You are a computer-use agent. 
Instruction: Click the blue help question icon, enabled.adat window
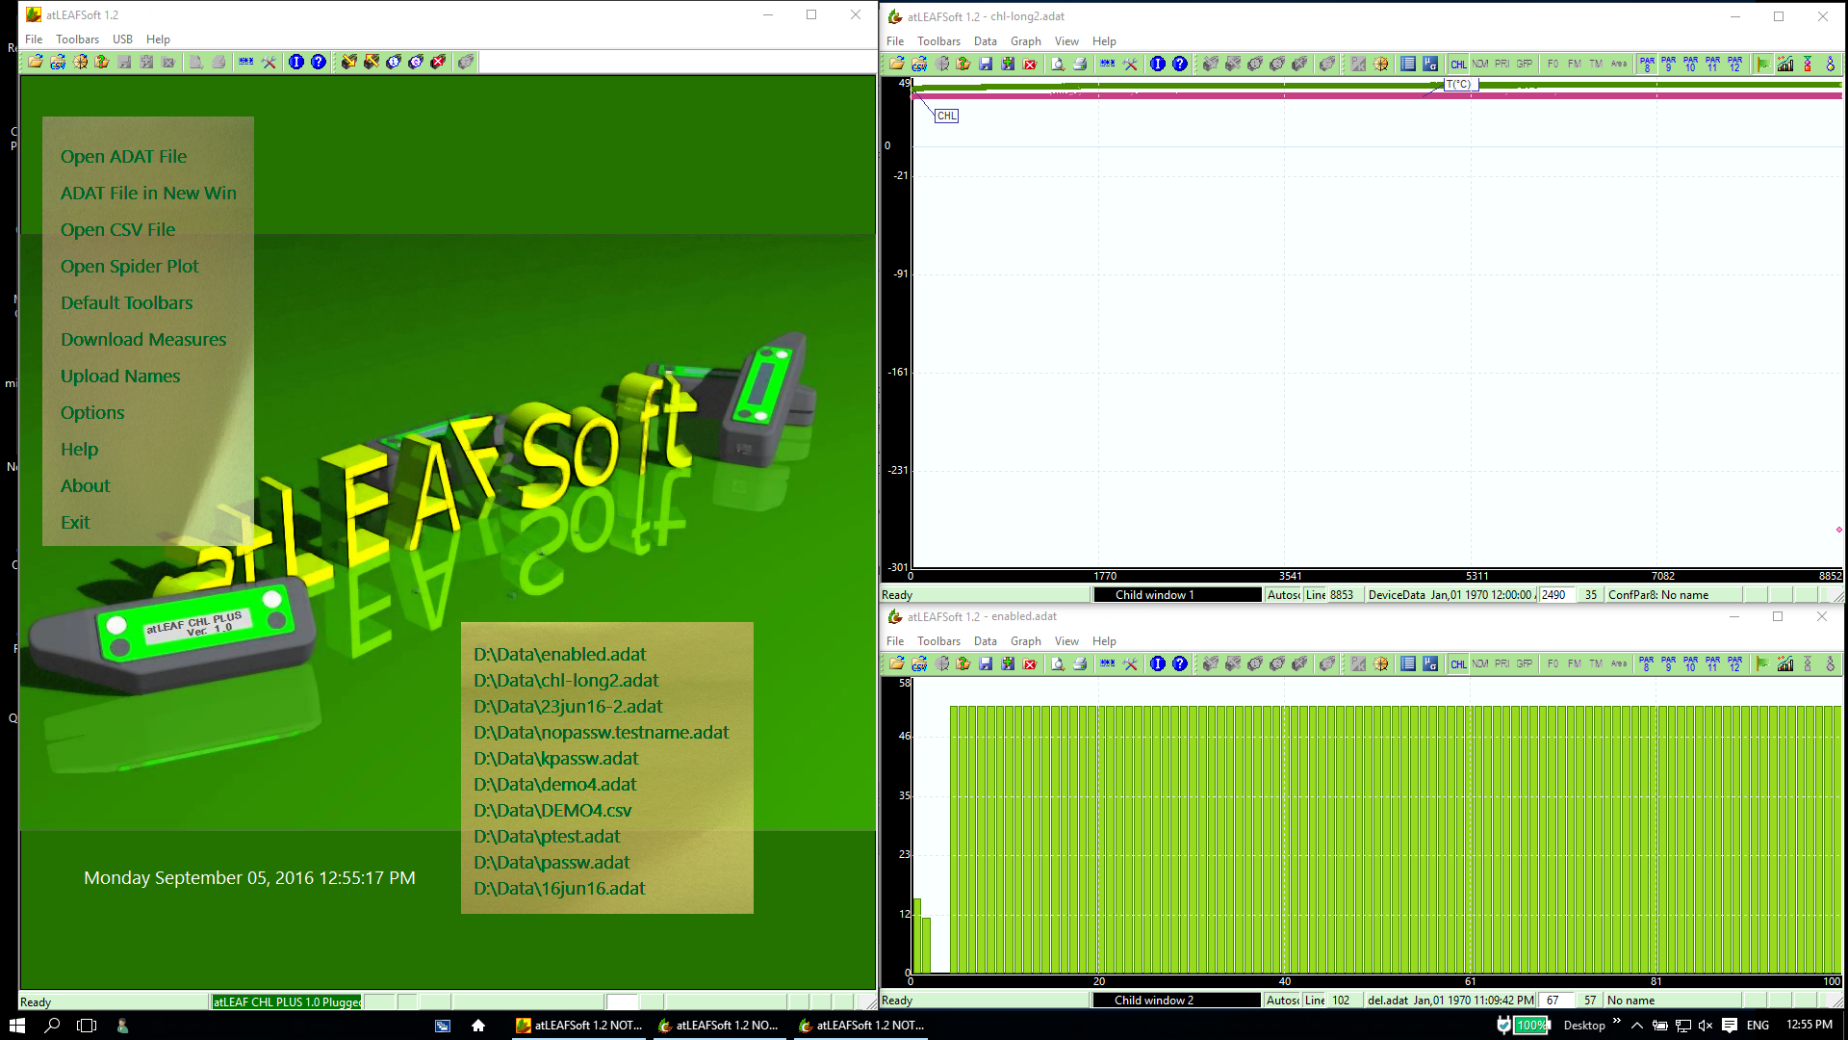(1180, 663)
